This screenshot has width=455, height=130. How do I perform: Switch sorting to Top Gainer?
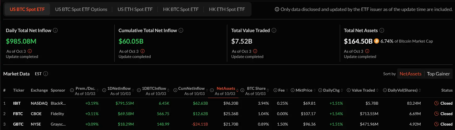point(438,74)
